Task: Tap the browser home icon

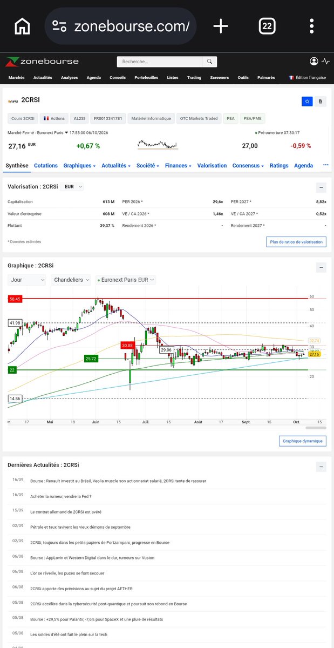Action: coord(22,26)
